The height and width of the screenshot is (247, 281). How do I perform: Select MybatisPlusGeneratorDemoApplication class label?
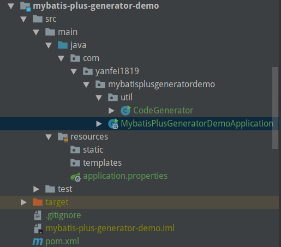tap(197, 124)
